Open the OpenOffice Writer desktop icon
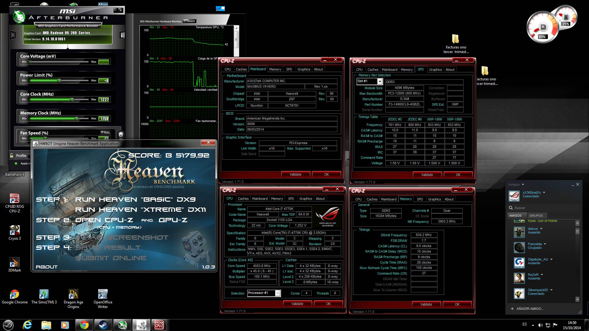Viewport: 589px width, 331px height. point(103,299)
